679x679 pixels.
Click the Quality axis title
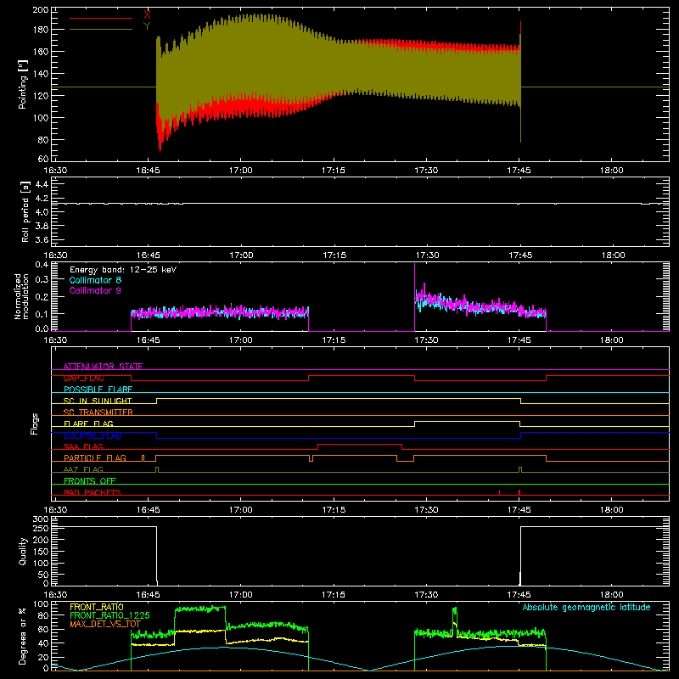23,551
